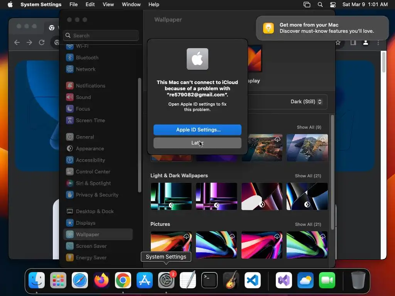Switch to Google Chrome in the Dock
Viewport: 395px width, 296px height.
(123, 280)
